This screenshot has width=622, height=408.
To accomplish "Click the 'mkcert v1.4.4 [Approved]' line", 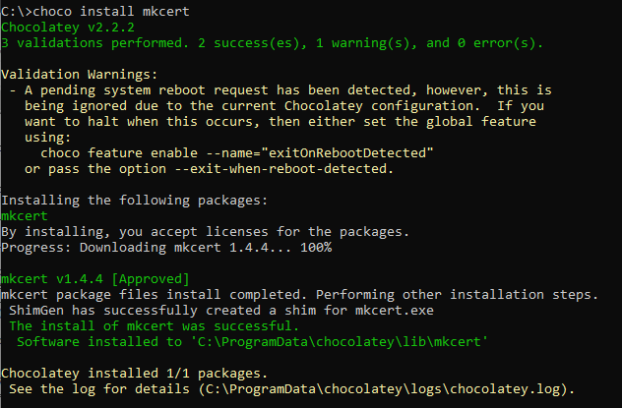I will (95, 279).
